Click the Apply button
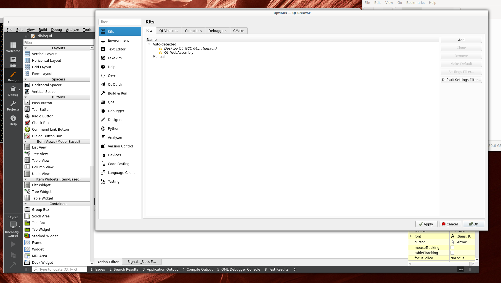Screen dimensions: 501x283 pyautogui.click(x=426, y=224)
